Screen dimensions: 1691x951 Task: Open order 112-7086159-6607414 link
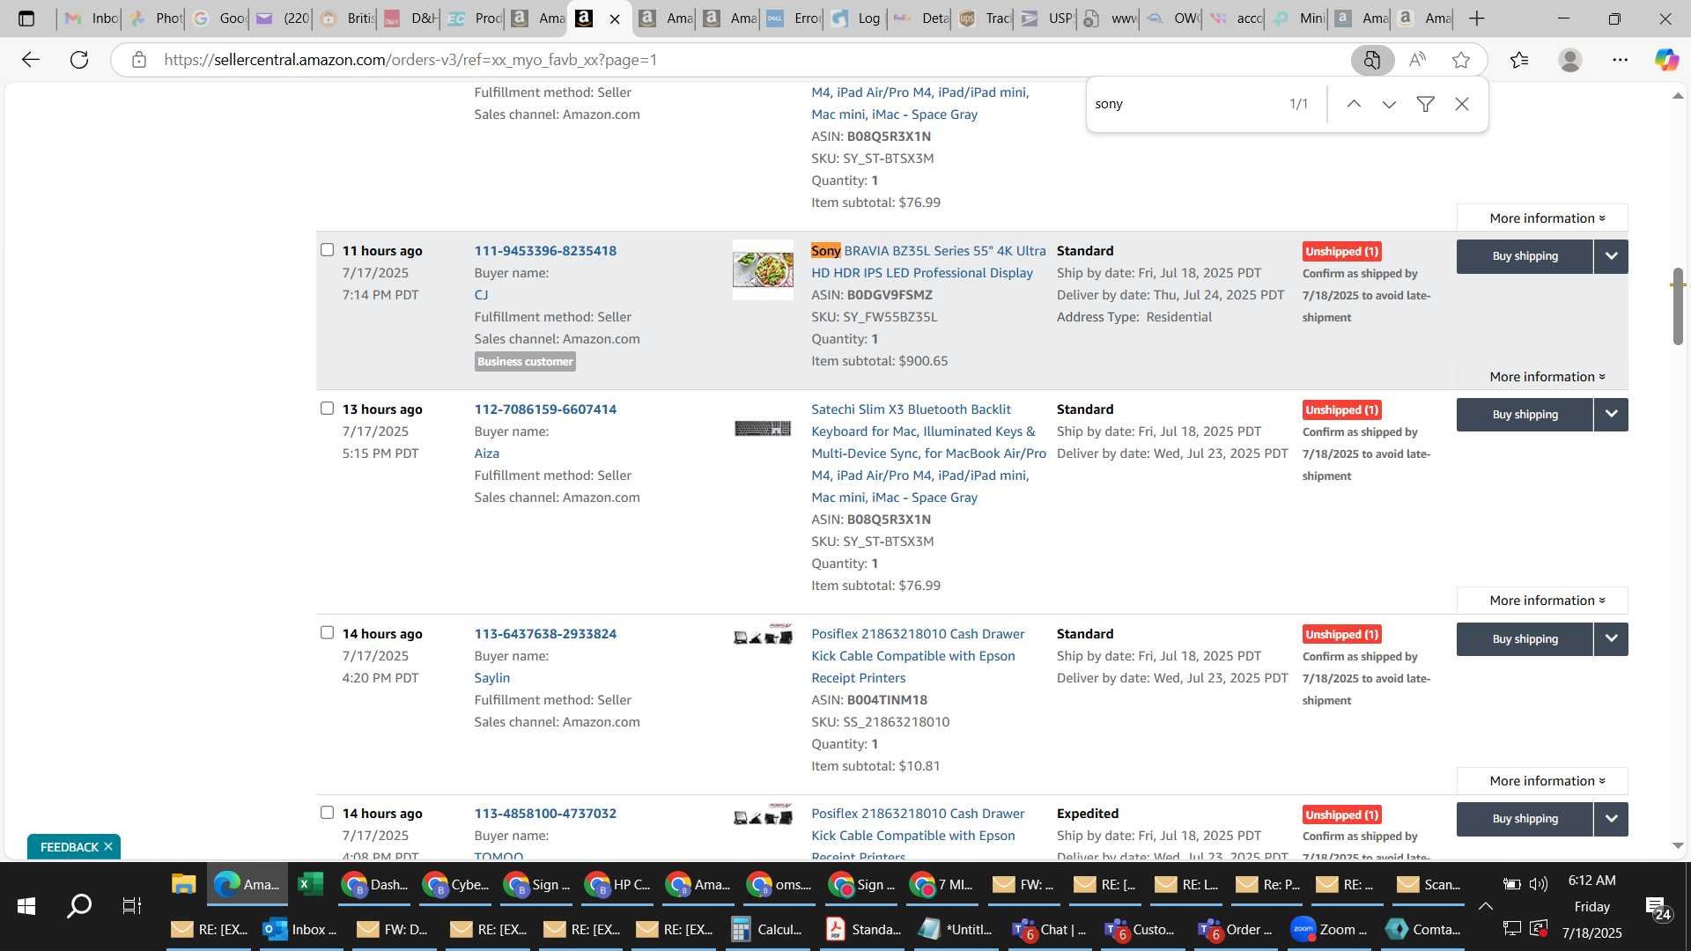click(x=545, y=409)
